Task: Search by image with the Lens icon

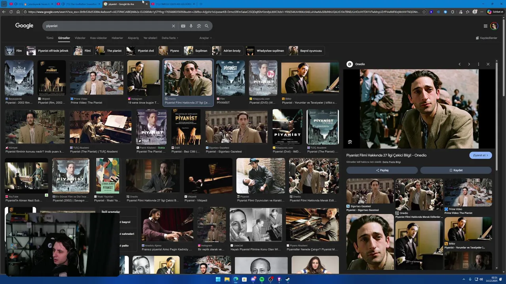Action: 199,26
